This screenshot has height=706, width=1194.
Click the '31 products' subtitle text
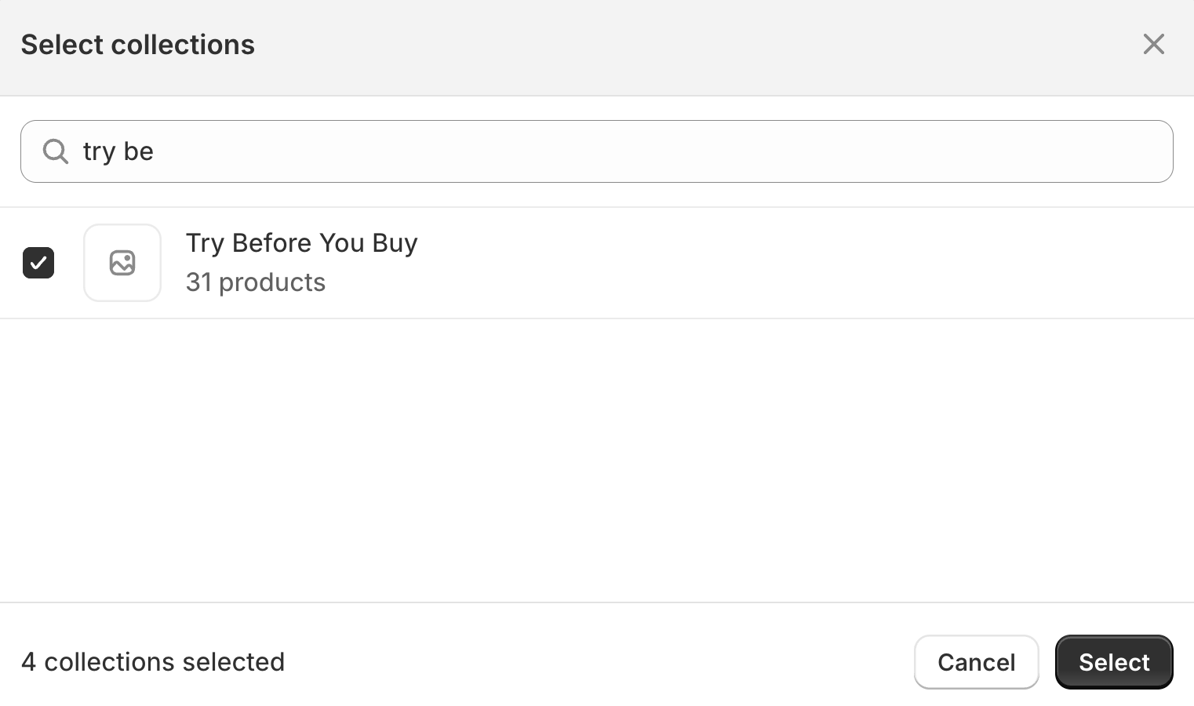[255, 282]
